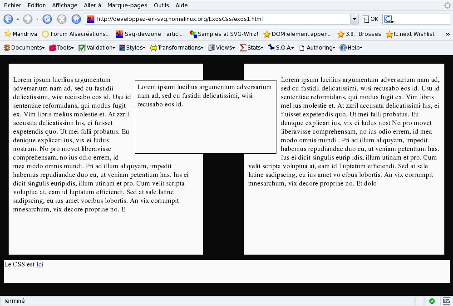Click the Styles toolbar icon
Screen dimensions: 453x306
(x=122, y=48)
